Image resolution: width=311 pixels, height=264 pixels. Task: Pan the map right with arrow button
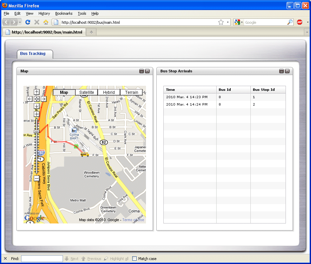coord(44,99)
